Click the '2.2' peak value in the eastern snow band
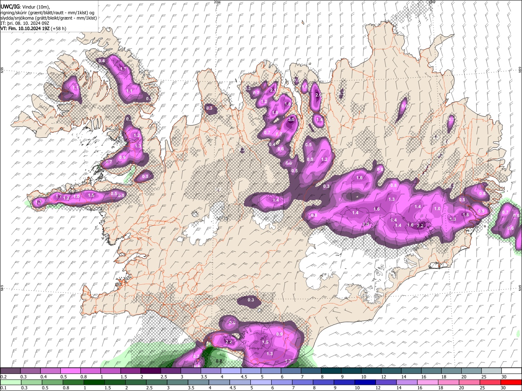The width and height of the screenshot is (522, 391). pyautogui.click(x=421, y=225)
